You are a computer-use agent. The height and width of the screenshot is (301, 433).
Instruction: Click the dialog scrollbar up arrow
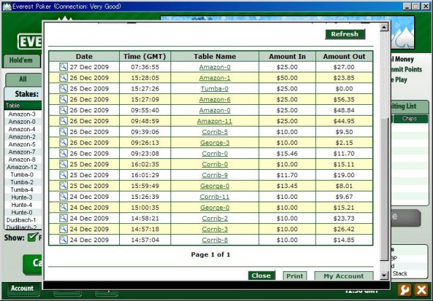384,27
